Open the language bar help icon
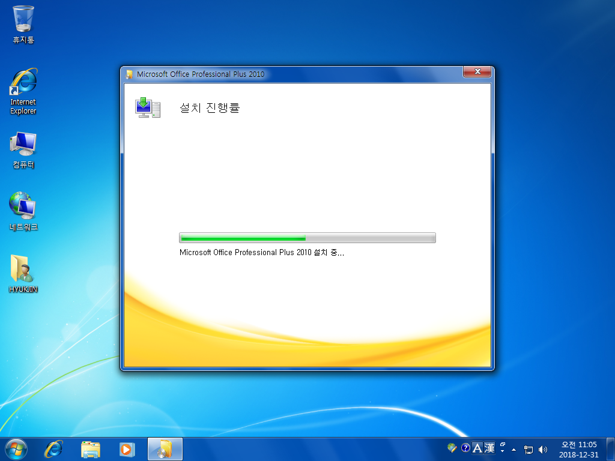 coord(465,448)
